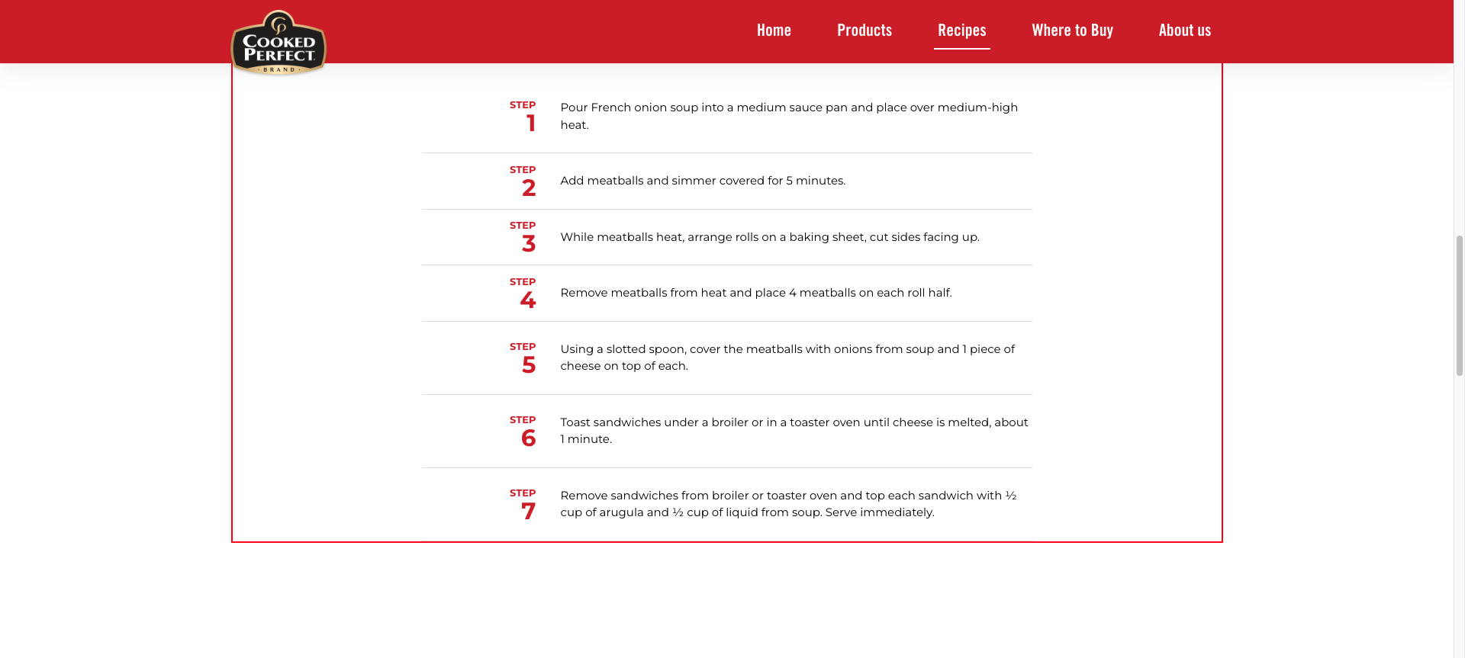Open the Where to Buy page

coord(1072,30)
